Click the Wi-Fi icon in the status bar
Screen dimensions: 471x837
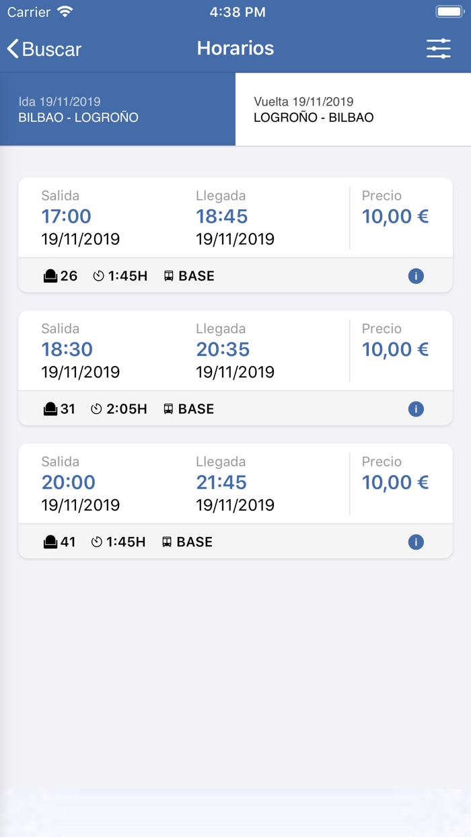64,11
